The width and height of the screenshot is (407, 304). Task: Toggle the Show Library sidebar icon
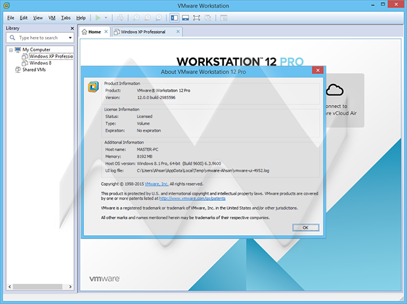pos(174,18)
